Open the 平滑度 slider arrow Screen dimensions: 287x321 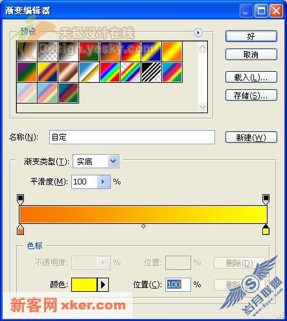point(104,182)
